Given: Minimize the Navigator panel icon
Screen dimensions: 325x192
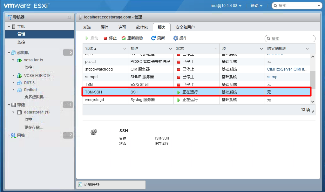Looking at the screenshot, I should coord(69,17).
